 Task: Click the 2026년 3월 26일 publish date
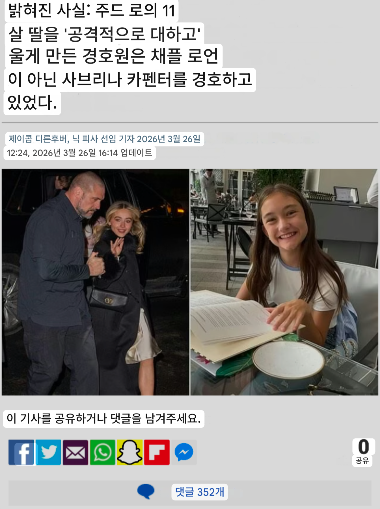point(169,139)
